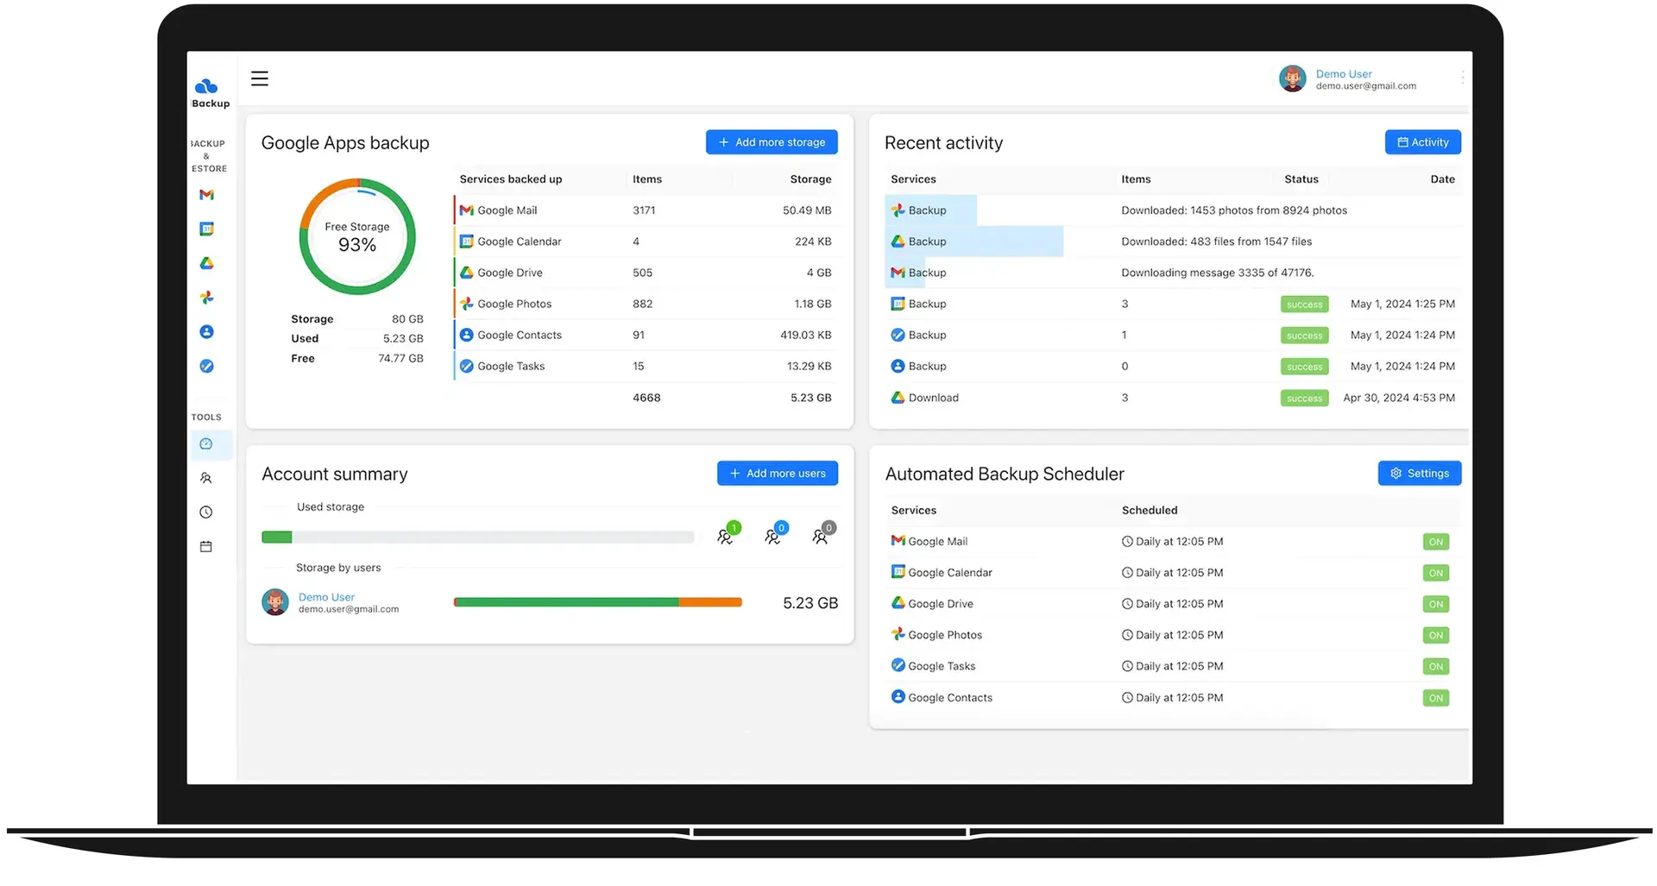Open Demo User link in Account summary
The width and height of the screenshot is (1657, 886).
click(x=326, y=597)
